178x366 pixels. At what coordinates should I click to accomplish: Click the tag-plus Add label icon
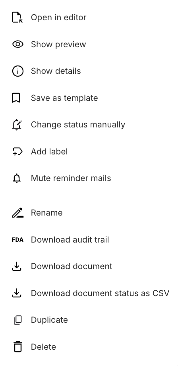17,152
